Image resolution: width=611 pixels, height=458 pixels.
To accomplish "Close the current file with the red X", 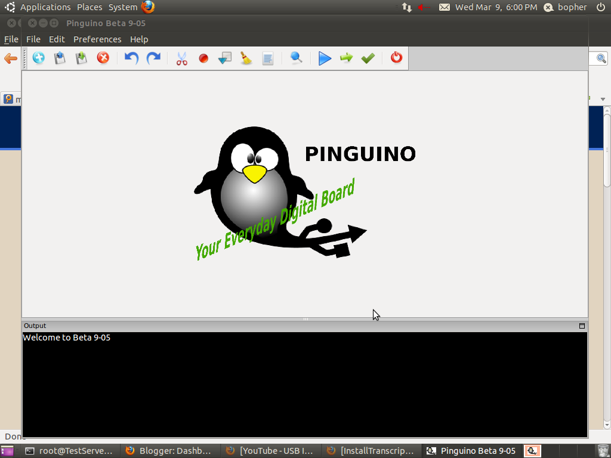I will click(103, 58).
